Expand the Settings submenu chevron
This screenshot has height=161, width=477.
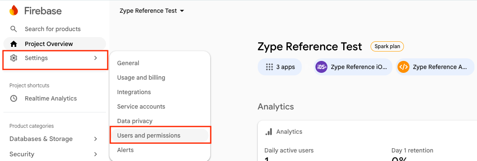click(95, 58)
